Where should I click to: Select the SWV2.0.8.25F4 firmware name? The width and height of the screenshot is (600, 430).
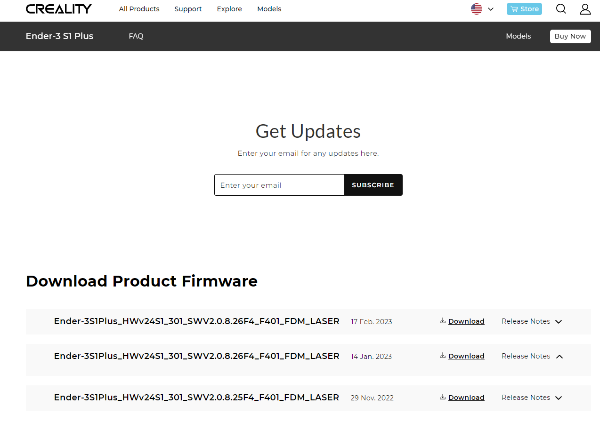pos(196,398)
